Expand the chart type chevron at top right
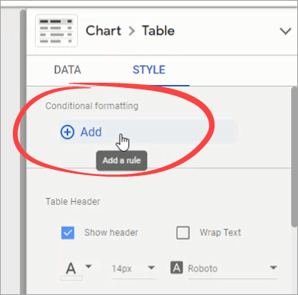The width and height of the screenshot is (298, 295). tap(285, 31)
